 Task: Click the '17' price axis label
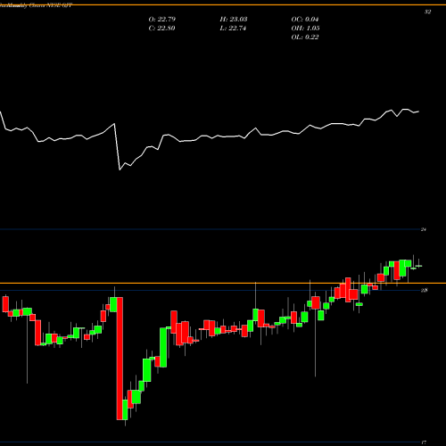tap(424, 442)
